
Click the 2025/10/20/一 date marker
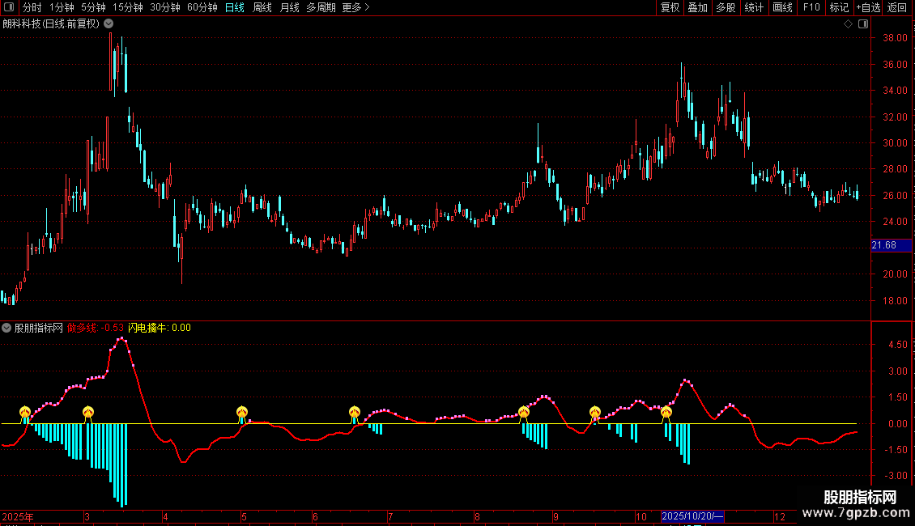(692, 516)
